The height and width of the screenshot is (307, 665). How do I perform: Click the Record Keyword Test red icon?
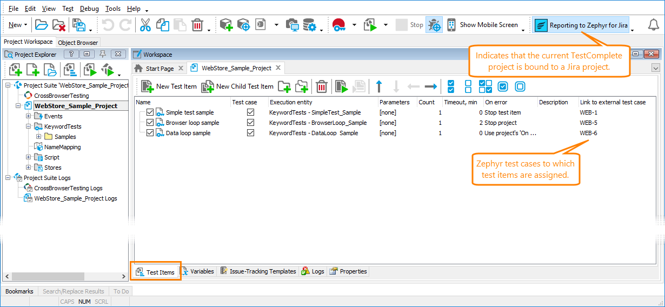(339, 25)
